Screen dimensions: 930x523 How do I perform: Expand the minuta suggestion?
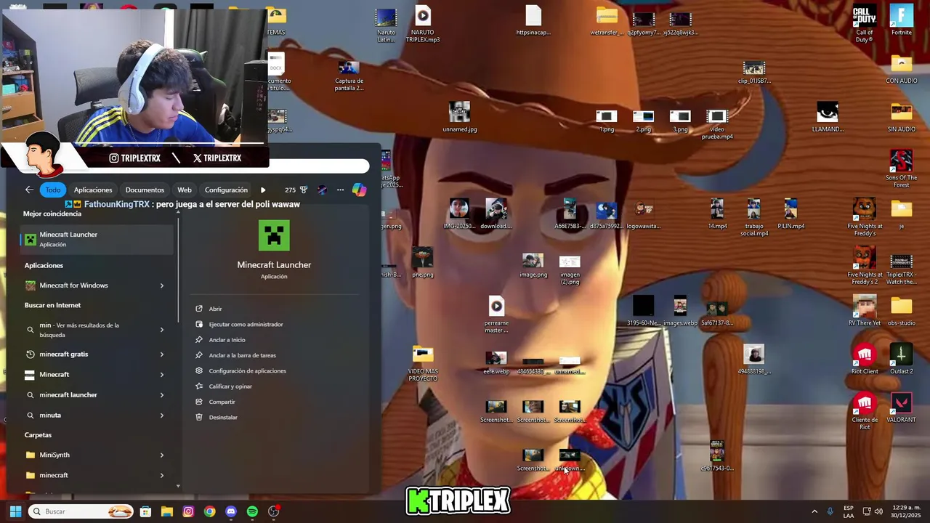click(x=161, y=415)
